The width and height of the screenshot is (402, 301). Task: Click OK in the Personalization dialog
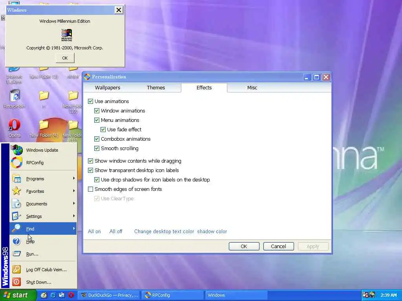(244, 247)
